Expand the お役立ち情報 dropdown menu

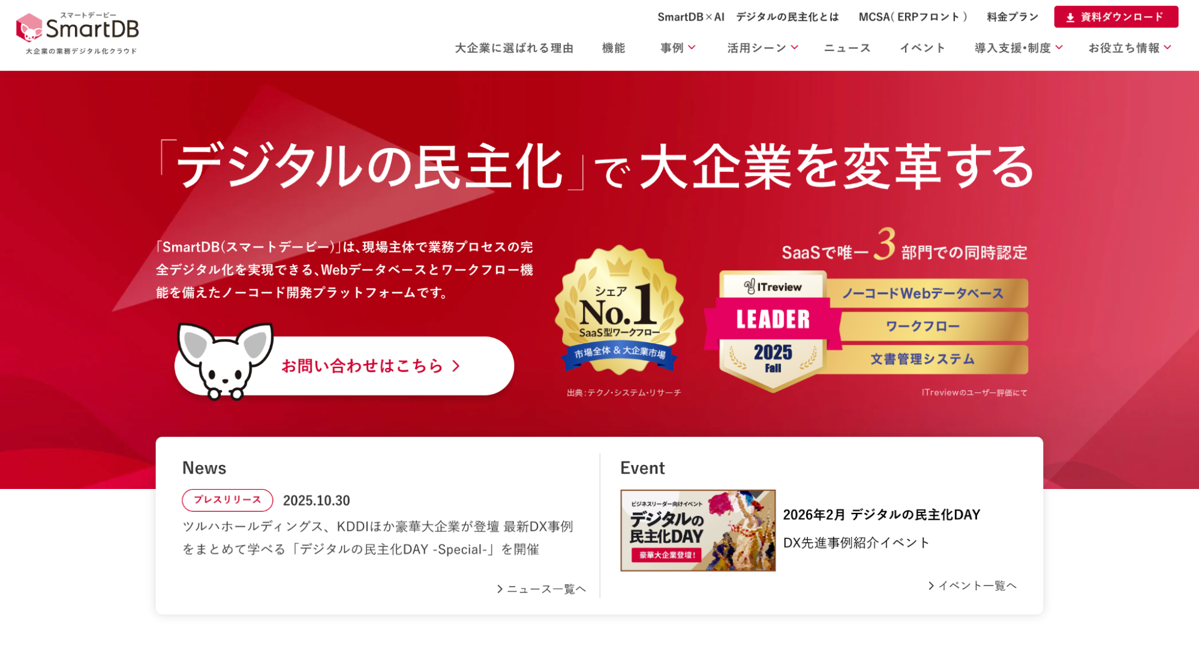pyautogui.click(x=1130, y=48)
